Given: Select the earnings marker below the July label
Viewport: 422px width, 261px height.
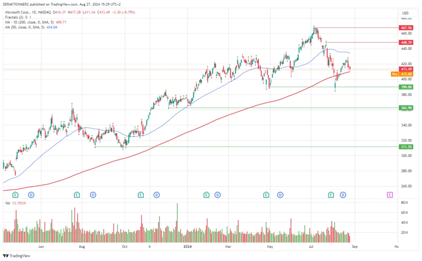Looking at the screenshot, I should coord(331,195).
